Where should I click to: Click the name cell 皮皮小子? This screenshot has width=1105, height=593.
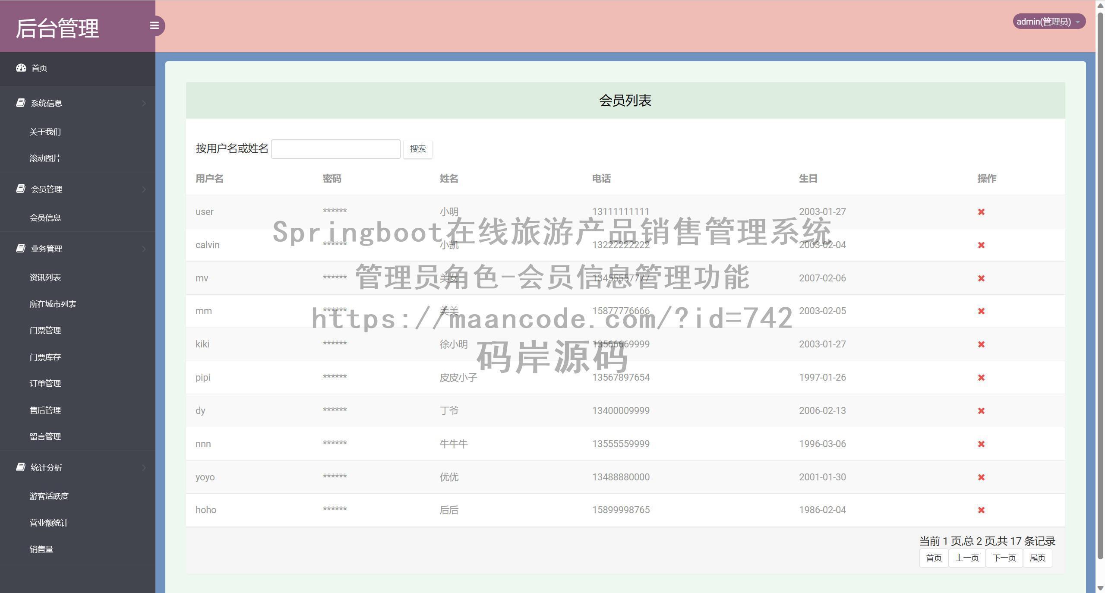pyautogui.click(x=458, y=378)
